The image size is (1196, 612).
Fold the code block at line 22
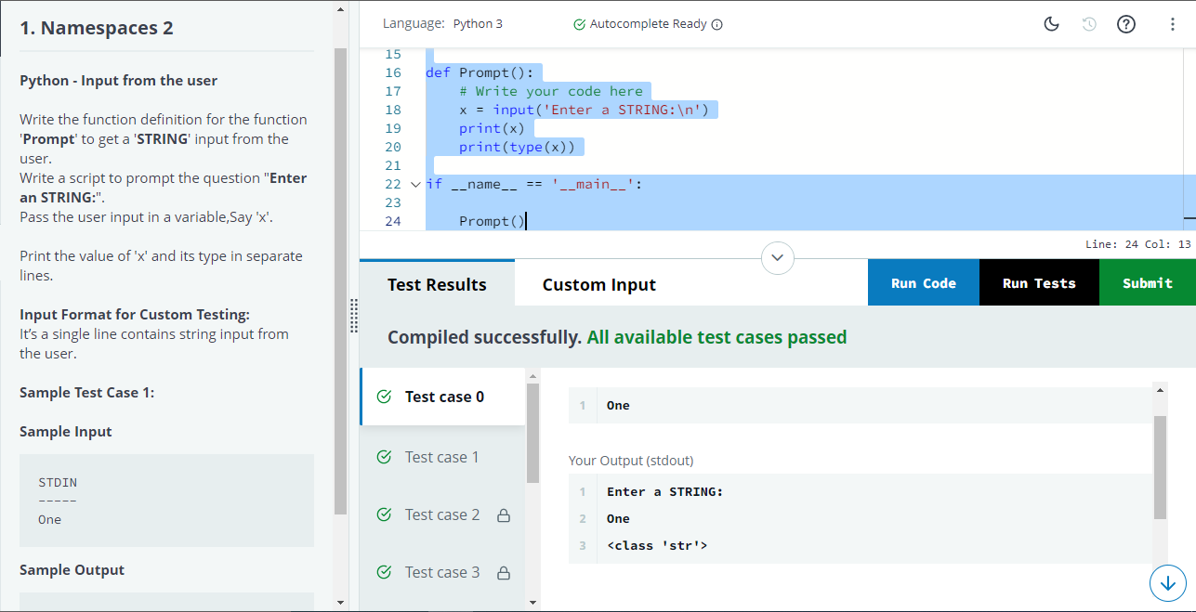pyautogui.click(x=414, y=184)
